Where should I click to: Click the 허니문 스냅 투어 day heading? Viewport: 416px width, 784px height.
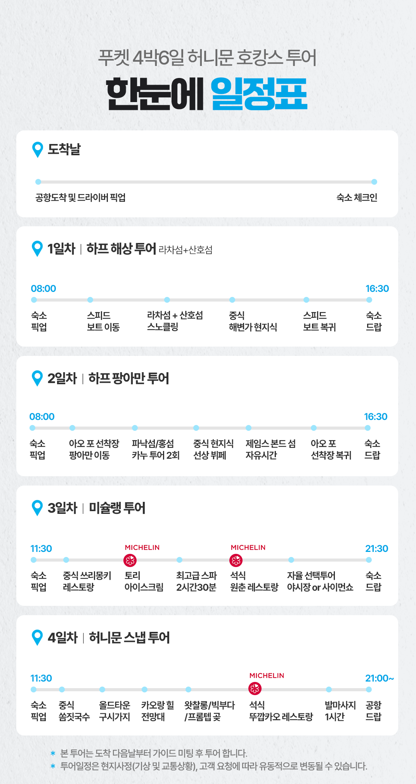point(129,637)
